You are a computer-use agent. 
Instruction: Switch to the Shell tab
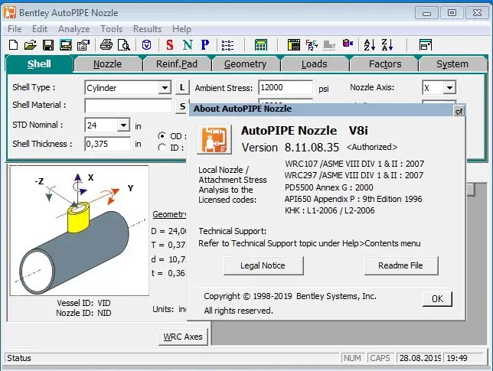[39, 63]
